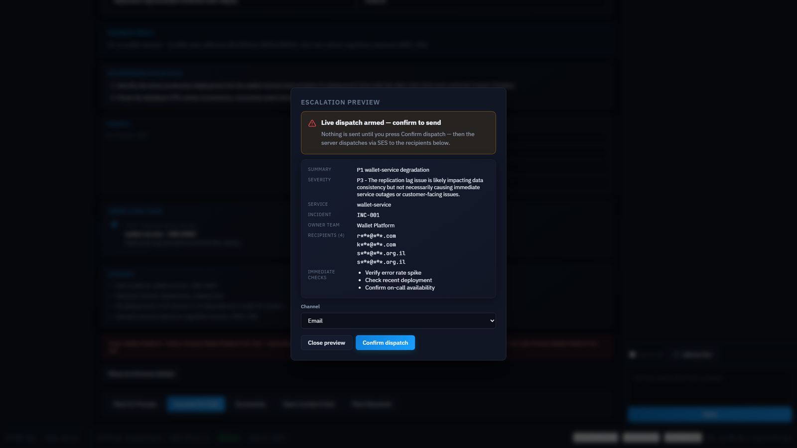This screenshot has width=797, height=448.
Task: Select the 'Verify error rate spike' check
Action: pos(393,273)
